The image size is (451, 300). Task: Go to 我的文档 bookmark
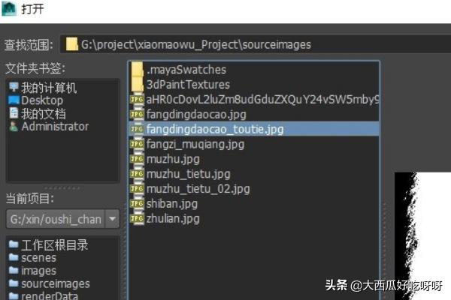click(43, 114)
